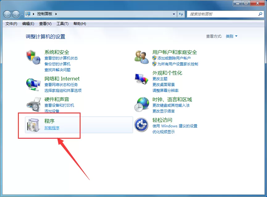Image resolution: width=267 pixels, height=197 pixels.
Task: Expand the arrow before 控制面板 in breadcrumb
Action: [x=34, y=14]
